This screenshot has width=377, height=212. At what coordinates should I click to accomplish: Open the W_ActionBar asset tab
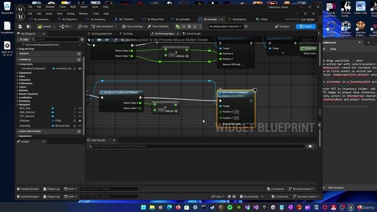181,19
